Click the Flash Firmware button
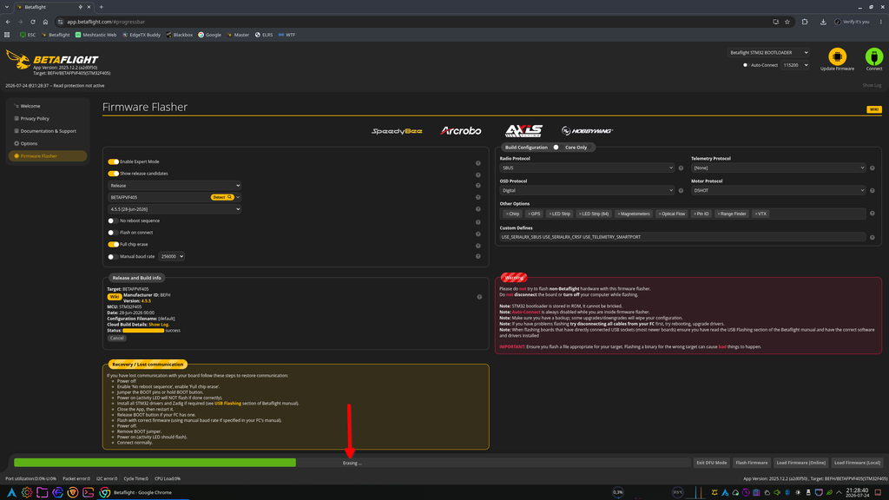 coord(751,463)
